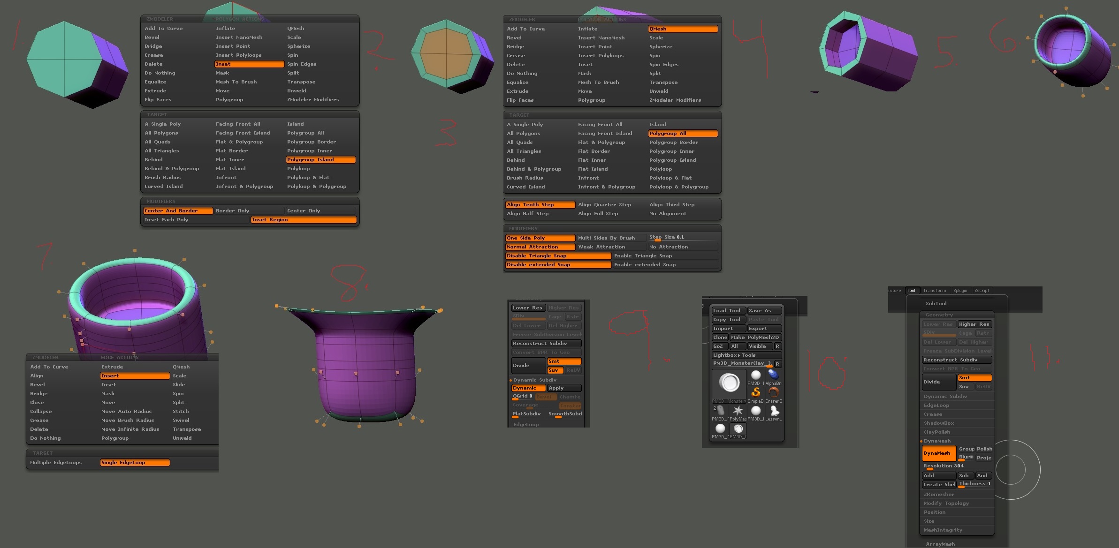Toggle Smt smoothing beside Divide
The image size is (1119, 548).
click(975, 377)
